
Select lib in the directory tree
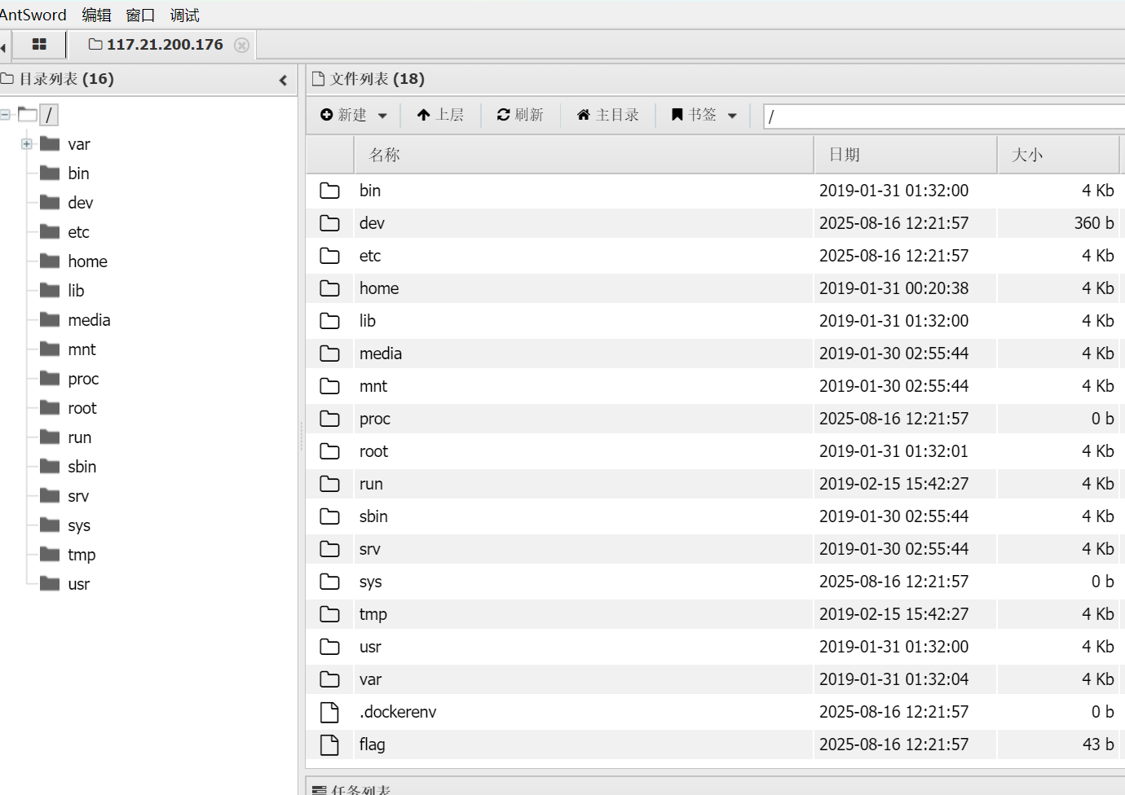76,291
